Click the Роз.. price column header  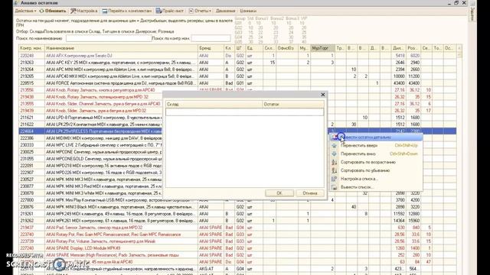[413, 48]
